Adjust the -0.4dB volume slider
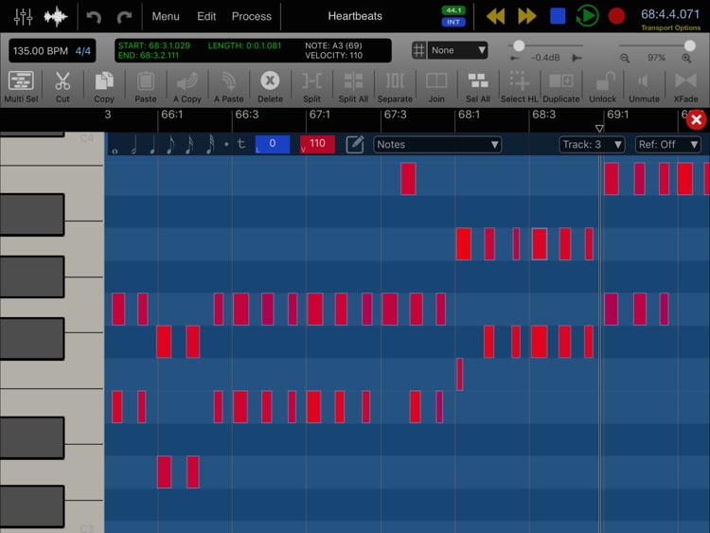Viewport: 710px width, 533px height. pos(519,45)
